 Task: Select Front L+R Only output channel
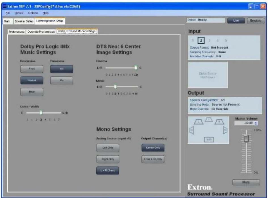(x=153, y=159)
